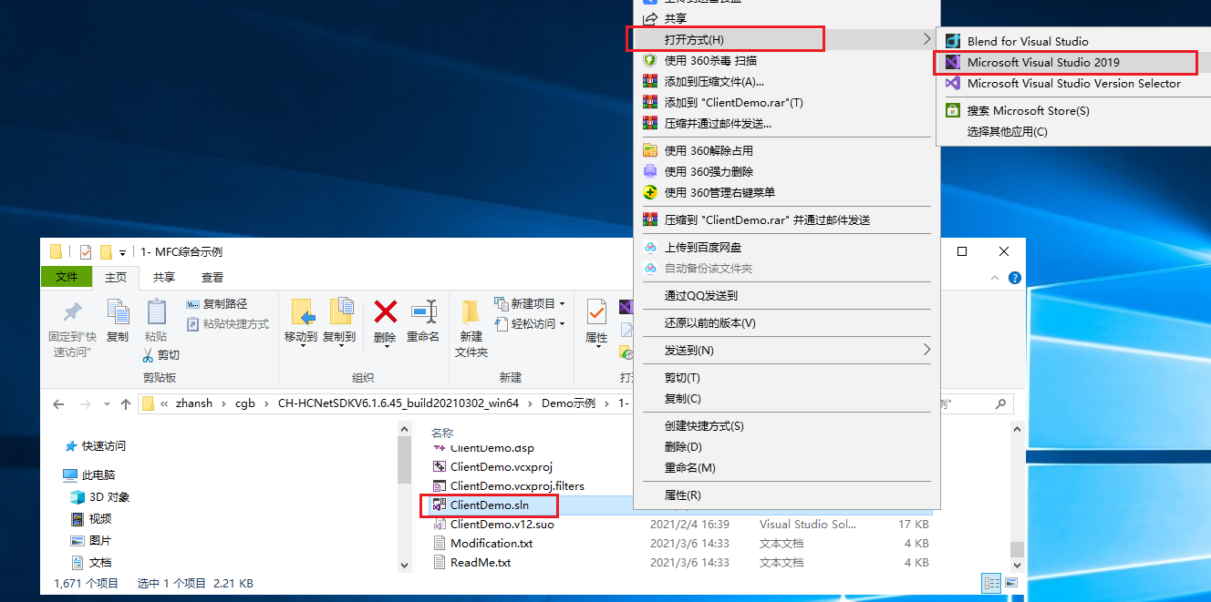1211x602 pixels.
Task: Click the Cut (剪切) scissors icon
Action: [149, 355]
